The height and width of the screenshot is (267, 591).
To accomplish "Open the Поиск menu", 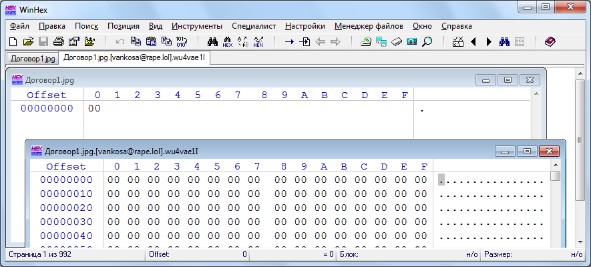I will pyautogui.click(x=87, y=26).
